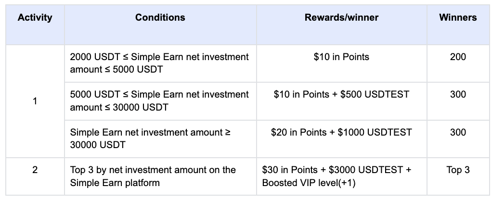Click the 'Top 3' winners cell
Viewport: 492px width, 200px height.
(458, 170)
